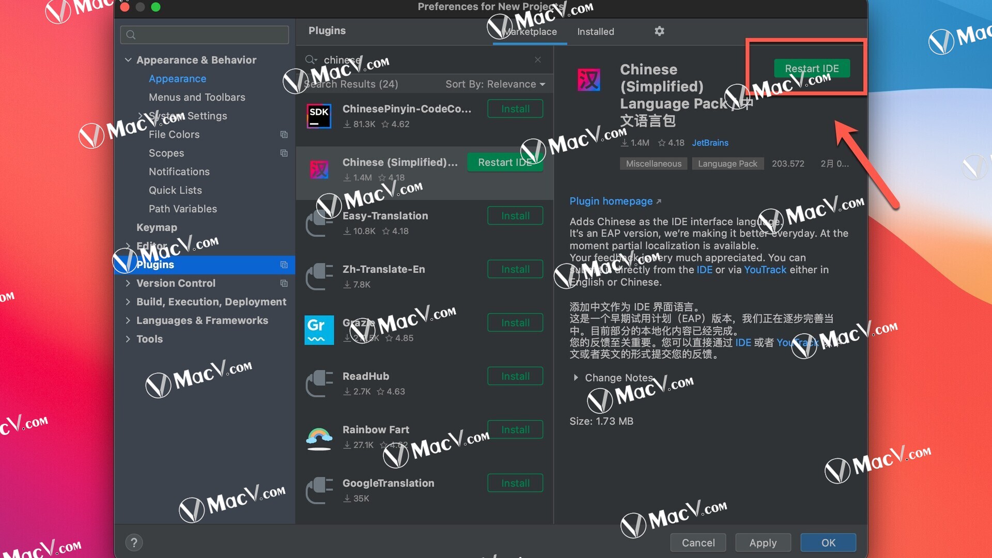The width and height of the screenshot is (992, 558).
Task: Click the Cancel button
Action: [x=698, y=542]
